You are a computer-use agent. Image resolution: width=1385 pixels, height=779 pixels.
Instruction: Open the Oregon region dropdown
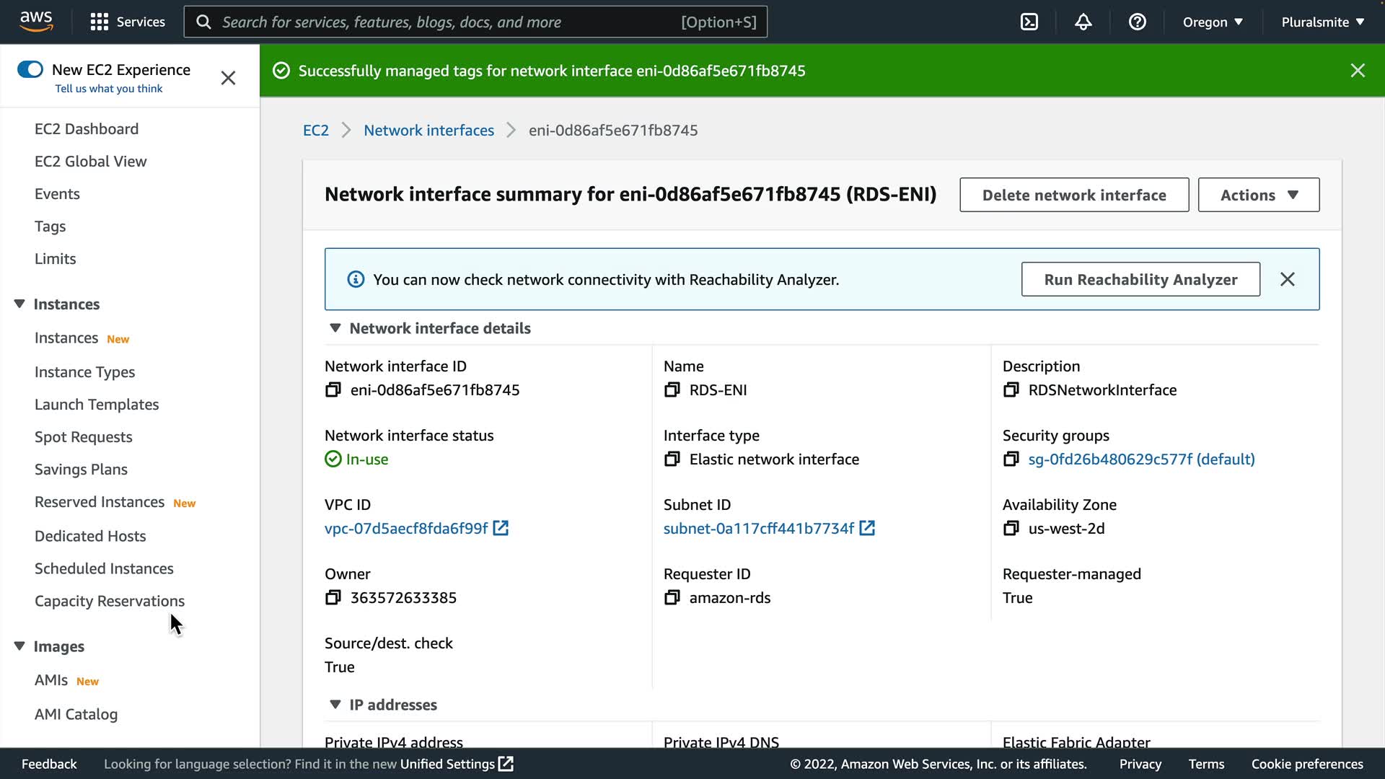(1213, 22)
